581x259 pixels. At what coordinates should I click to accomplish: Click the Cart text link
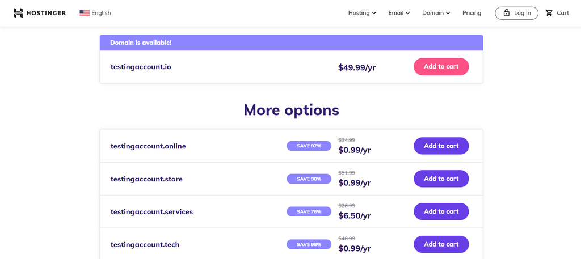[563, 13]
